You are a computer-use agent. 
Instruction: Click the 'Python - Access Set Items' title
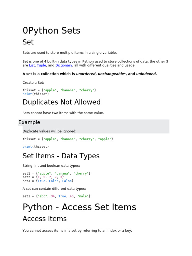pyautogui.click(x=79, y=207)
